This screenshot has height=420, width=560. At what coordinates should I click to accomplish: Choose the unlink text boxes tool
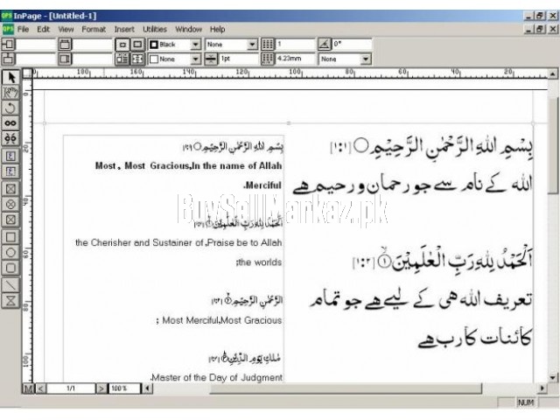pyautogui.click(x=11, y=138)
